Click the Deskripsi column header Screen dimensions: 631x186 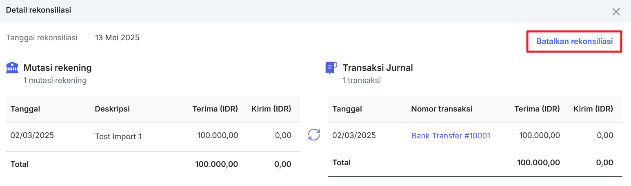coord(113,109)
